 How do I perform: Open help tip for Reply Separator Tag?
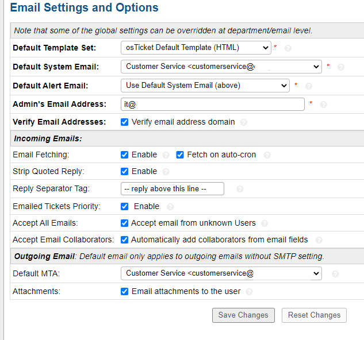tap(240, 189)
